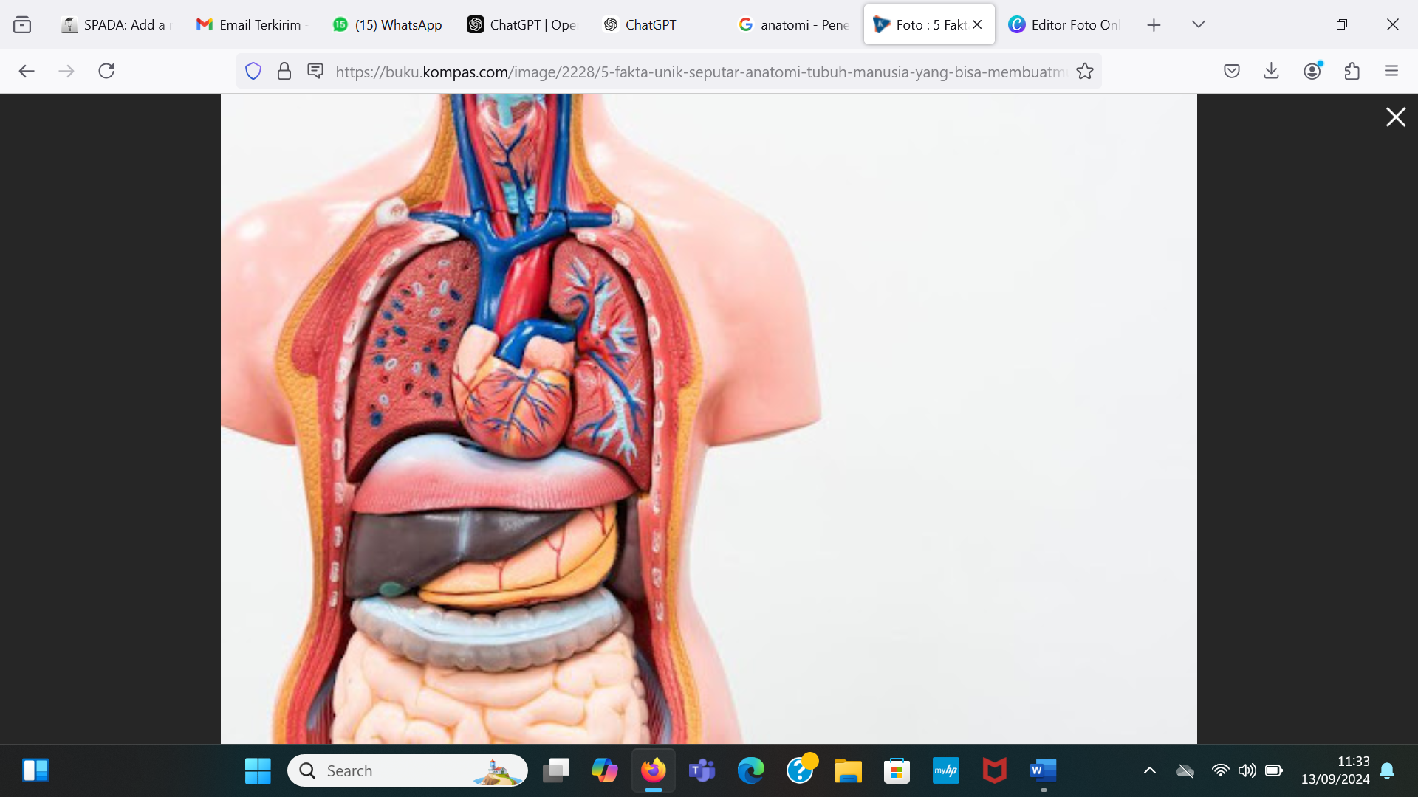The width and height of the screenshot is (1418, 797).
Task: Switch to anatomi Google search tab
Action: point(794,25)
